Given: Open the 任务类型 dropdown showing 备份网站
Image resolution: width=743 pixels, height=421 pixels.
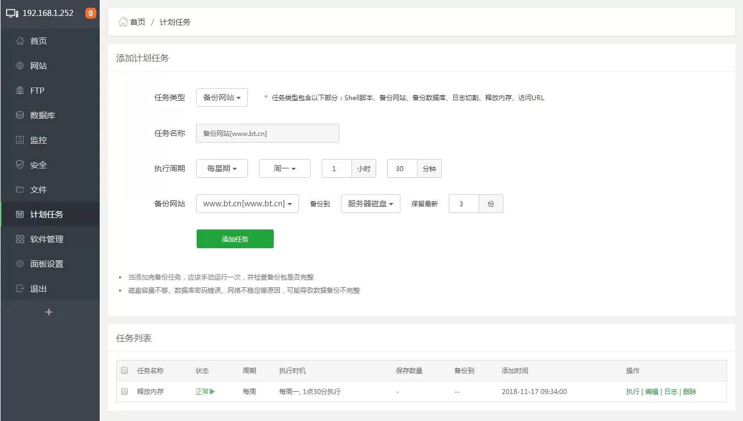Looking at the screenshot, I should click(221, 97).
